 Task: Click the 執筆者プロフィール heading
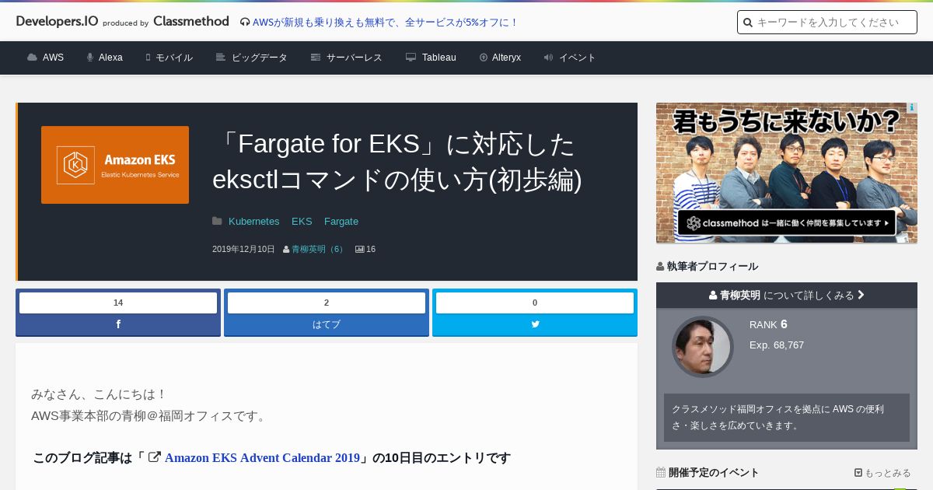click(712, 267)
